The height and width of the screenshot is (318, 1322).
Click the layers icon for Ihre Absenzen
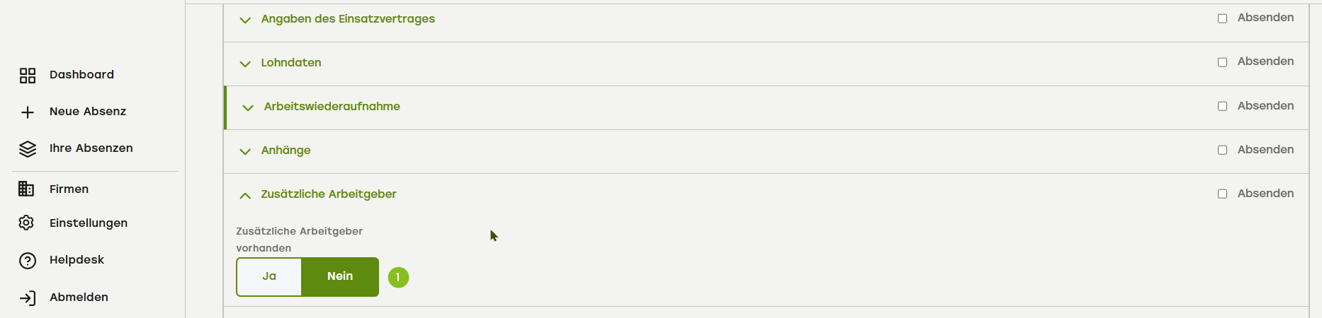pos(28,149)
